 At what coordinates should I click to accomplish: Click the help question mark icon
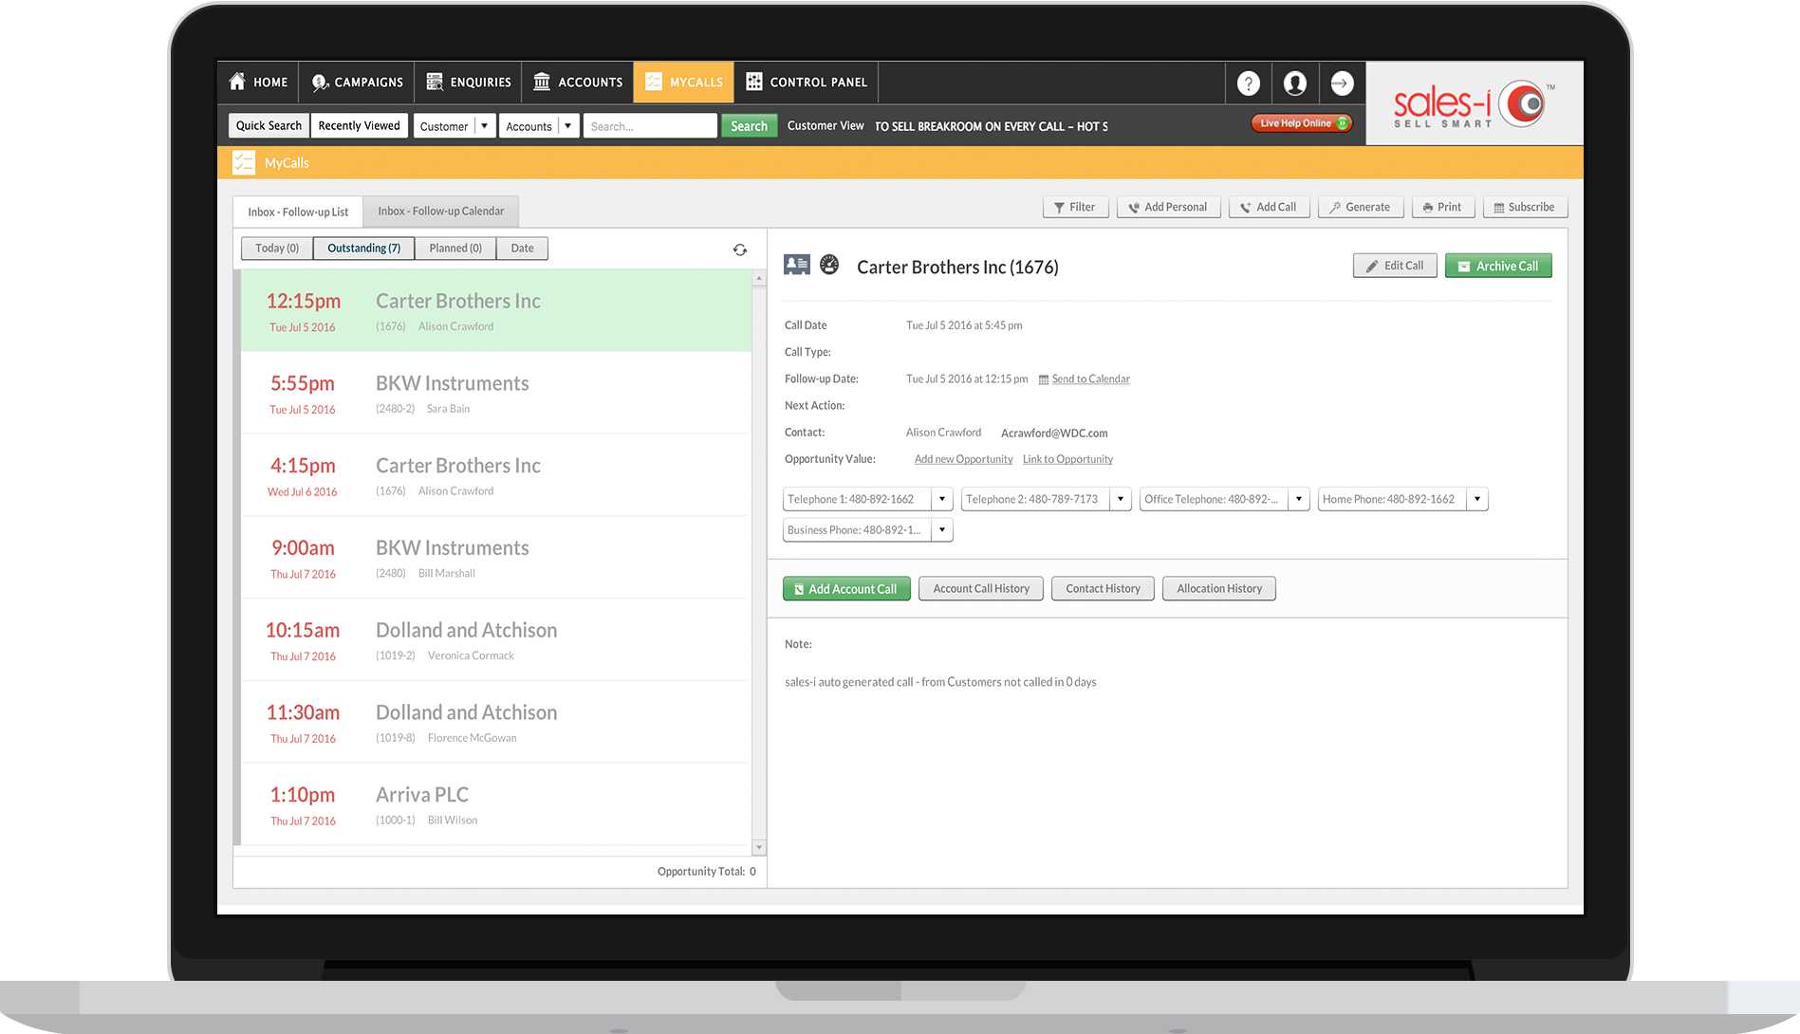pos(1248,83)
